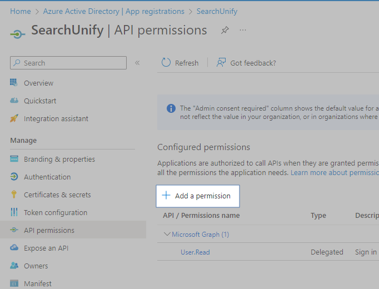Screen dimensions: 379x289
Task: Click the Owners people icon
Action: click(x=14, y=266)
